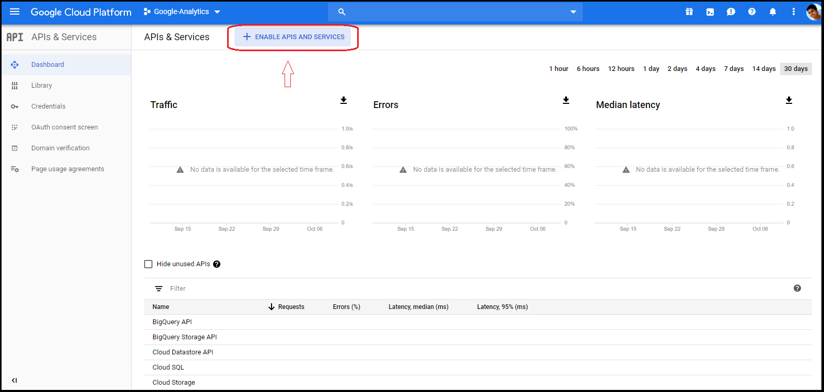Click the Dashboard sidebar icon

pos(15,65)
